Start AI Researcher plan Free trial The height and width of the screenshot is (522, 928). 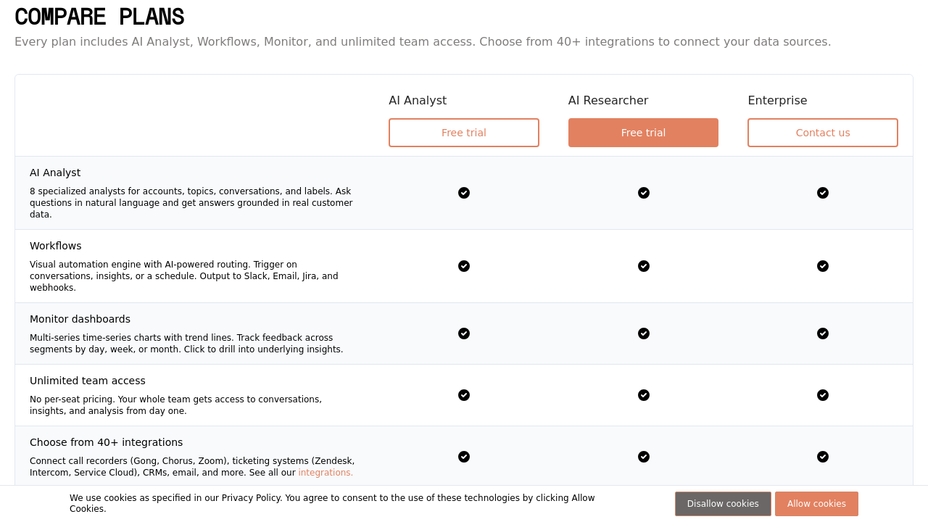643,133
